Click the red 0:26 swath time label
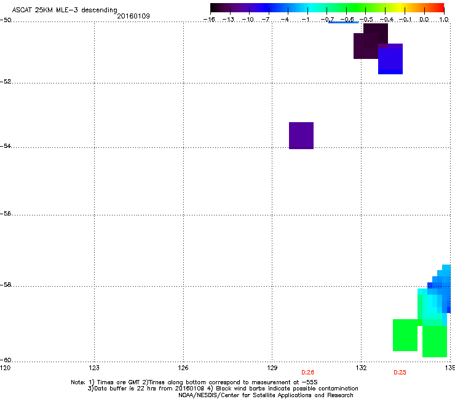Viewport: 455px width, 399px height. [x=307, y=373]
